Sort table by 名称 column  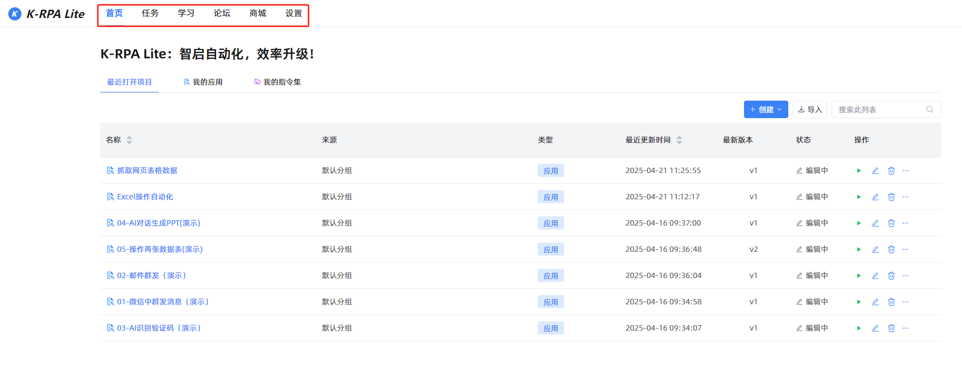[129, 140]
